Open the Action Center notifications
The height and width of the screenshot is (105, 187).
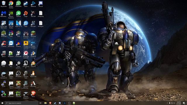pos(184,103)
